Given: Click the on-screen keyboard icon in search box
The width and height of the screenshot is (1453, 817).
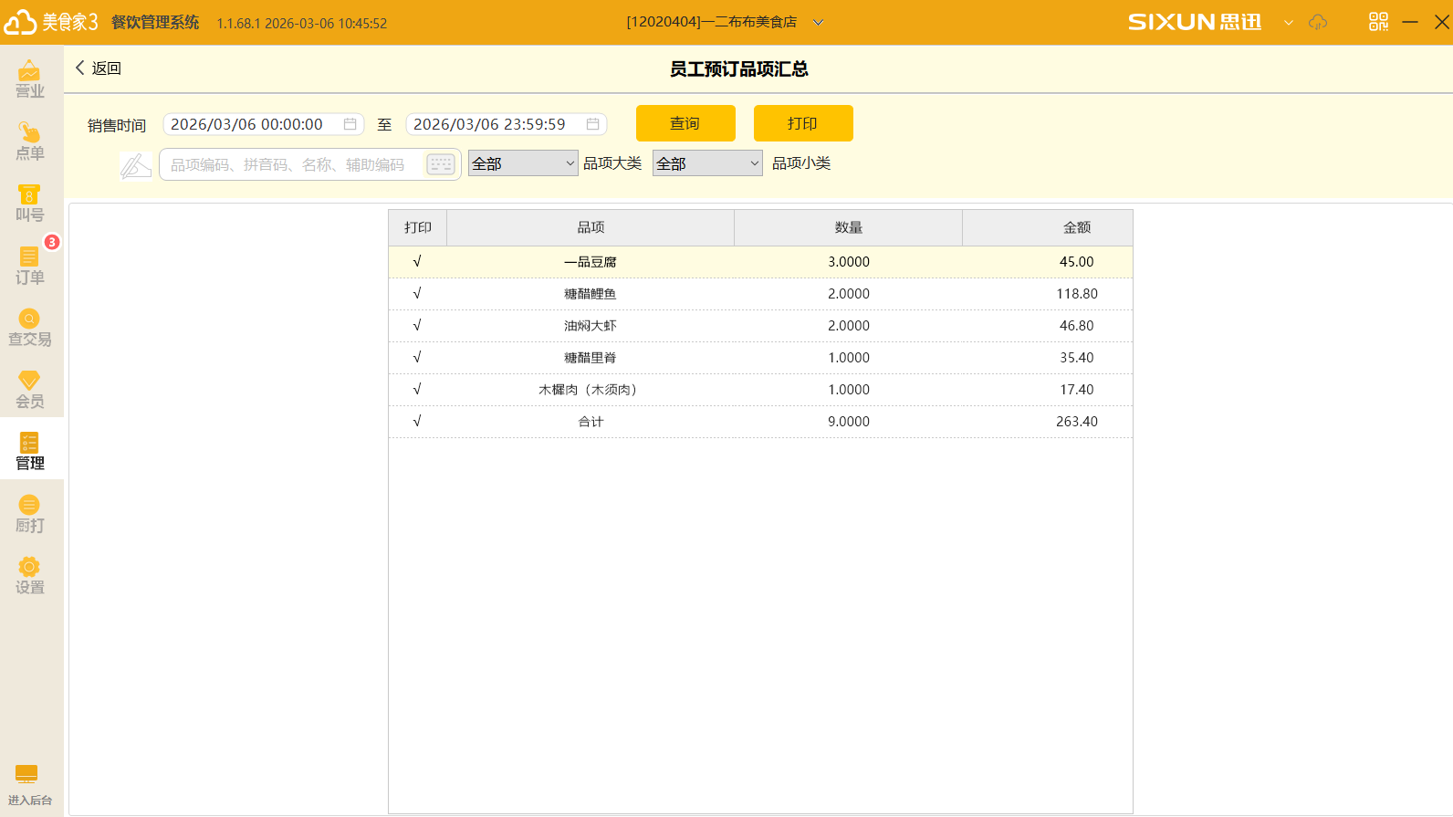Looking at the screenshot, I should (x=441, y=164).
